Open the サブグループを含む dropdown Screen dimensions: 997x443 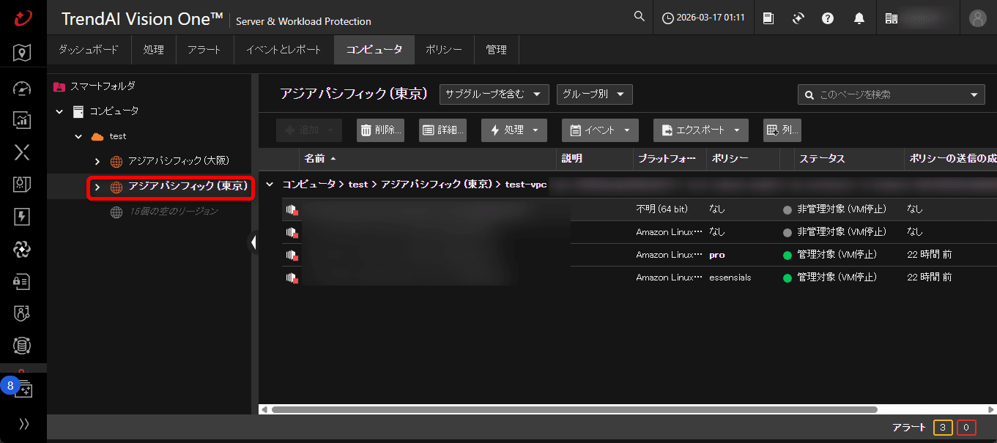[494, 94]
